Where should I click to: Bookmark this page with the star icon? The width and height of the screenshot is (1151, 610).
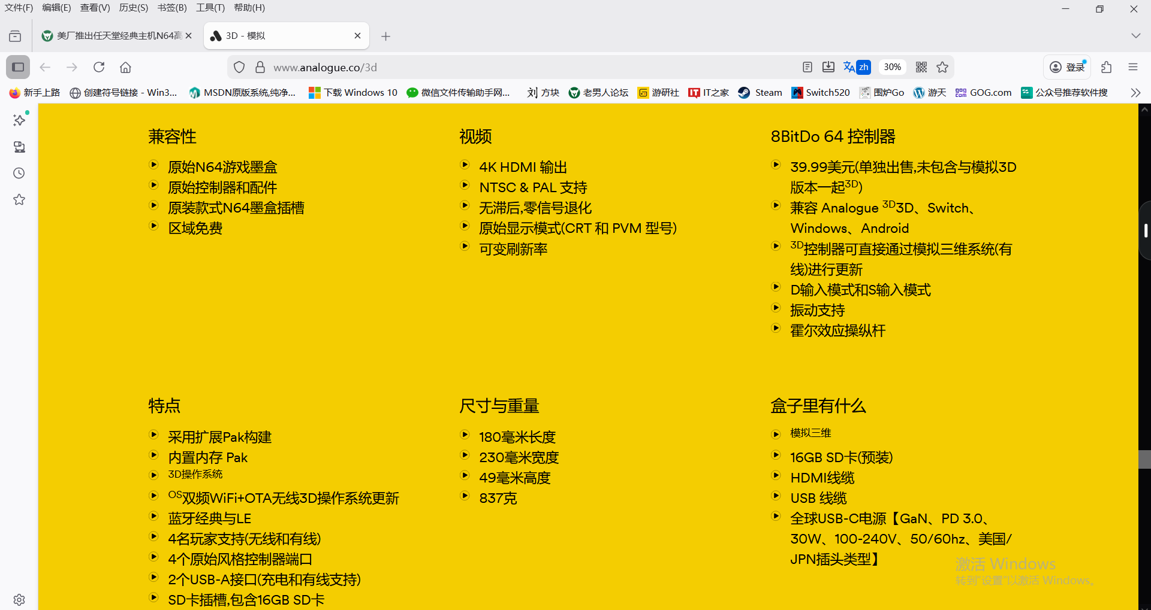click(x=942, y=67)
